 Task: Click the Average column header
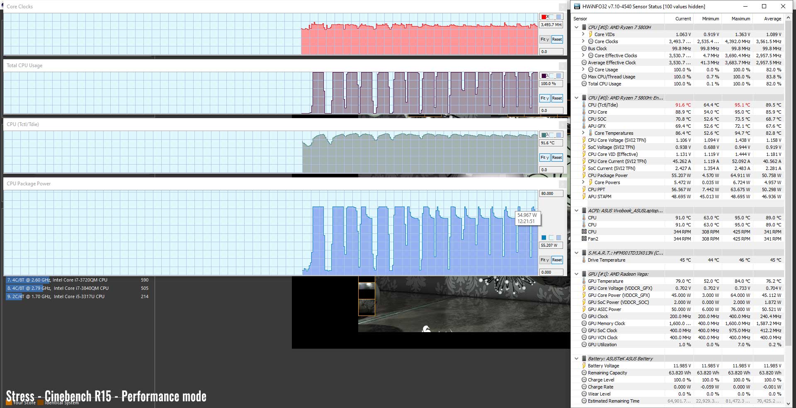pyautogui.click(x=772, y=19)
